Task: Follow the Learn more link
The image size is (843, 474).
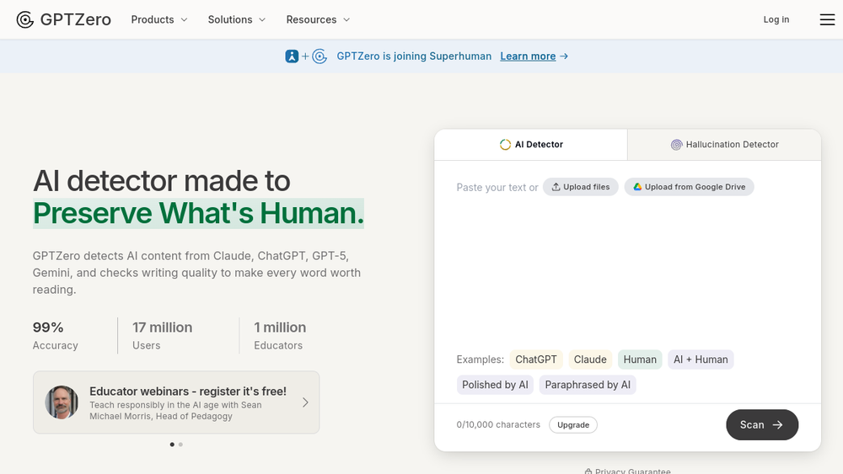Action: 528,56
